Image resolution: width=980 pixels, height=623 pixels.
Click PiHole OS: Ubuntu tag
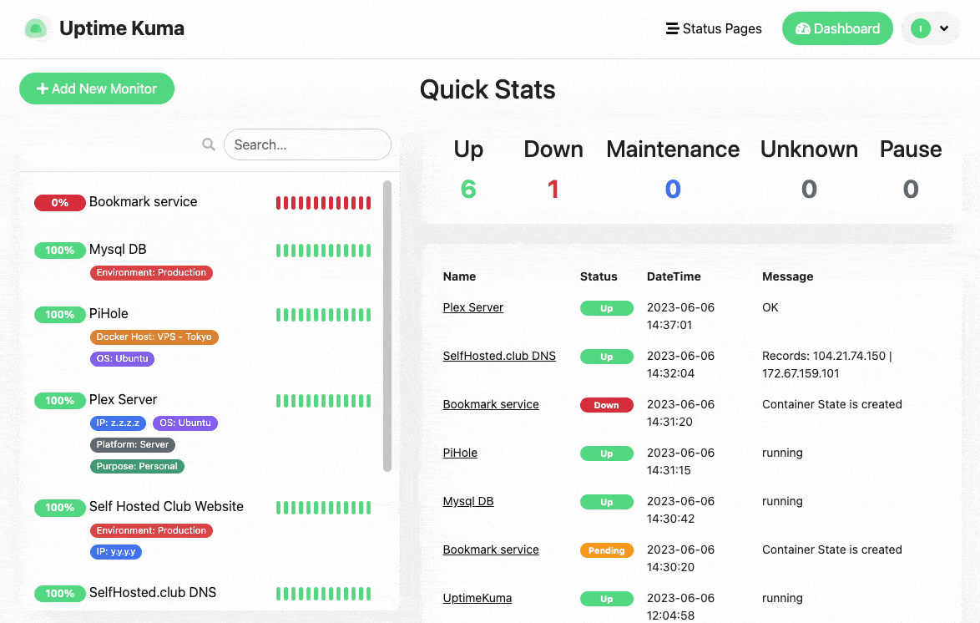(123, 358)
